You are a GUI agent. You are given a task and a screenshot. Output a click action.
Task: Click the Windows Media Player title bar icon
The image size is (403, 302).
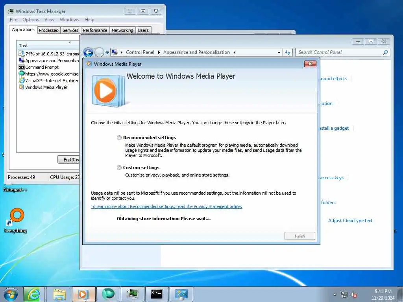click(89, 64)
